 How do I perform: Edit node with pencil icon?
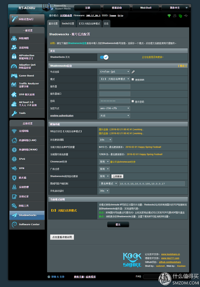[x=133, y=72]
